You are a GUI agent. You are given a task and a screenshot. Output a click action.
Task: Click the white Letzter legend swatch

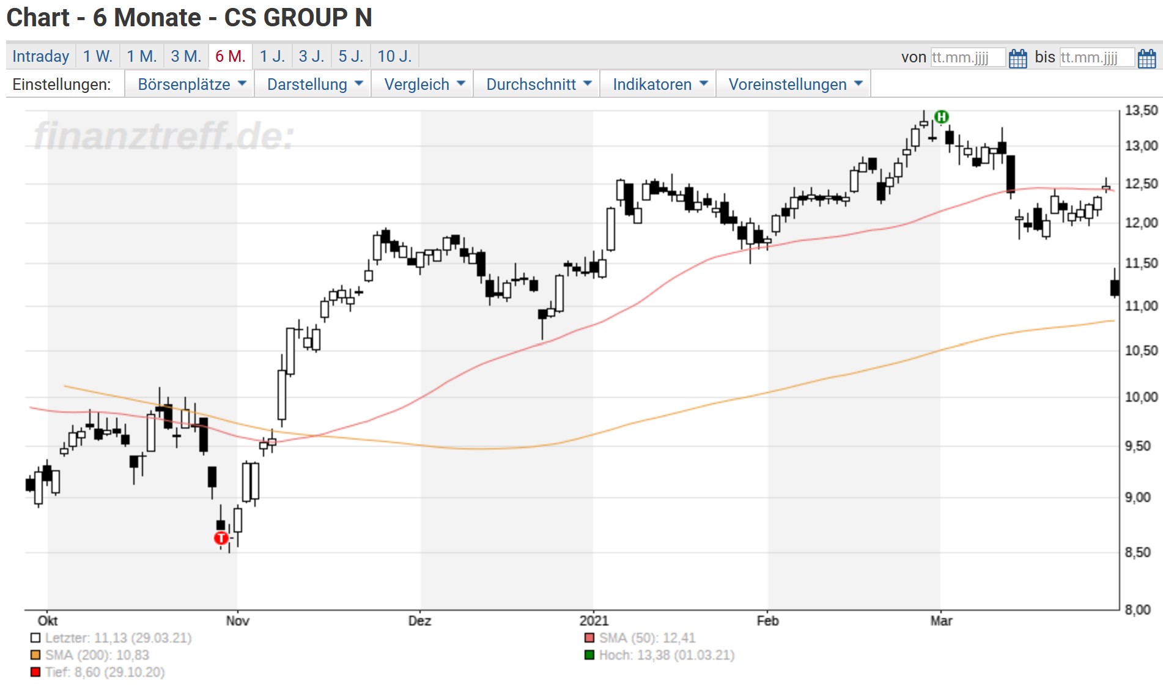(35, 638)
